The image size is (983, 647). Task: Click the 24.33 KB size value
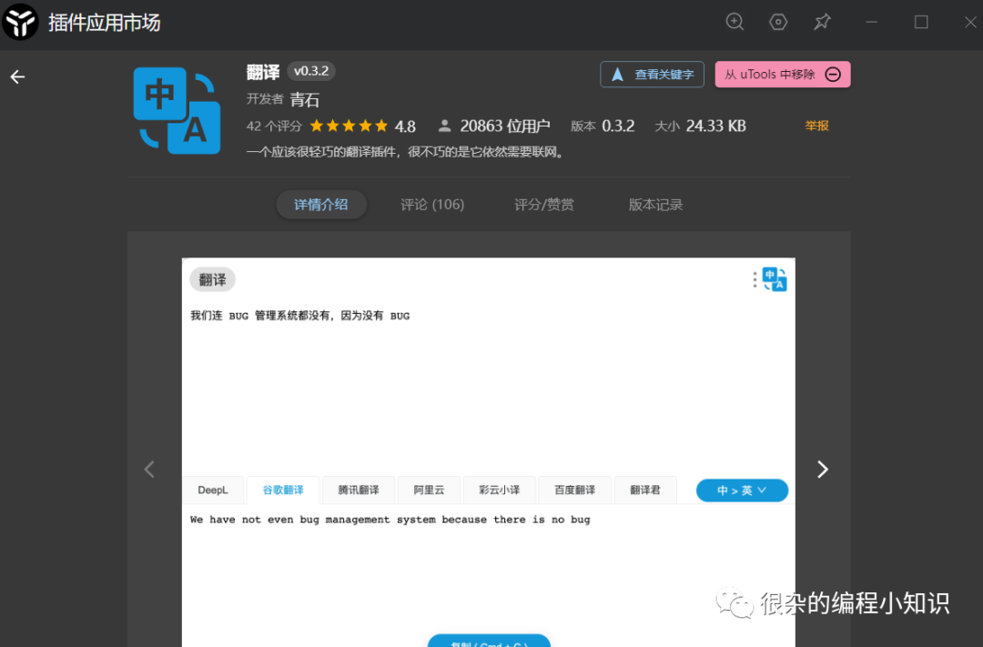coord(716,126)
